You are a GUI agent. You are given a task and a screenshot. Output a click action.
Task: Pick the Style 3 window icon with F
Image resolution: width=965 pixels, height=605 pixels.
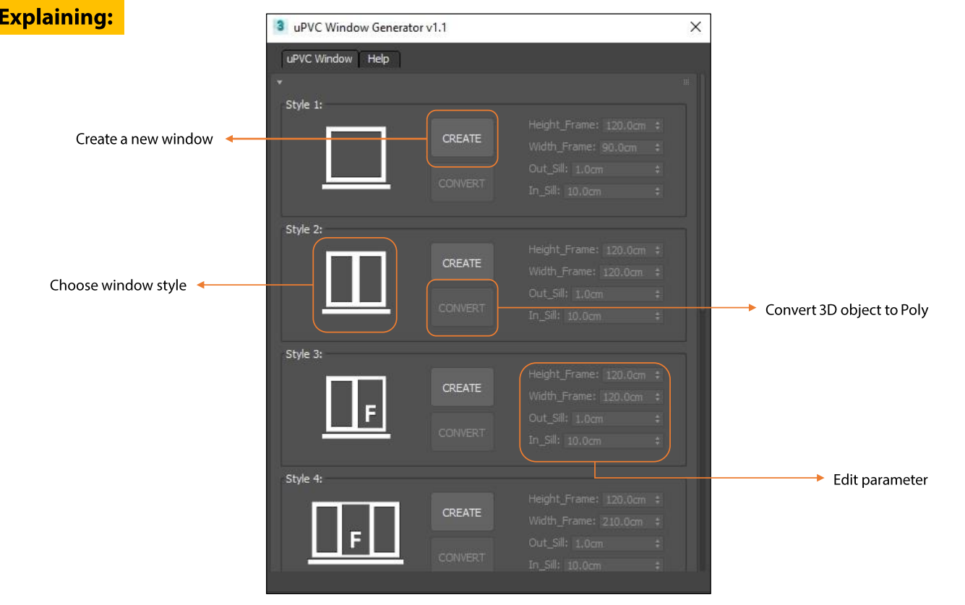point(356,407)
